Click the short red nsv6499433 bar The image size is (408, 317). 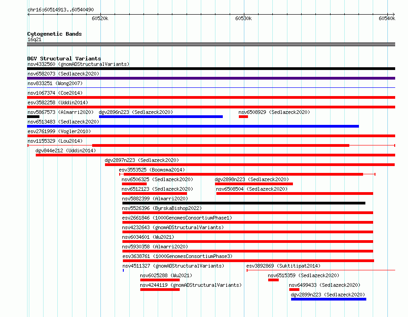click(x=294, y=290)
